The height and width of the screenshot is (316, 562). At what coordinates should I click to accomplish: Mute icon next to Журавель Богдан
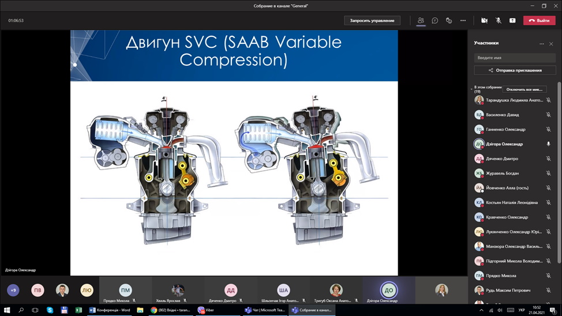point(548,173)
